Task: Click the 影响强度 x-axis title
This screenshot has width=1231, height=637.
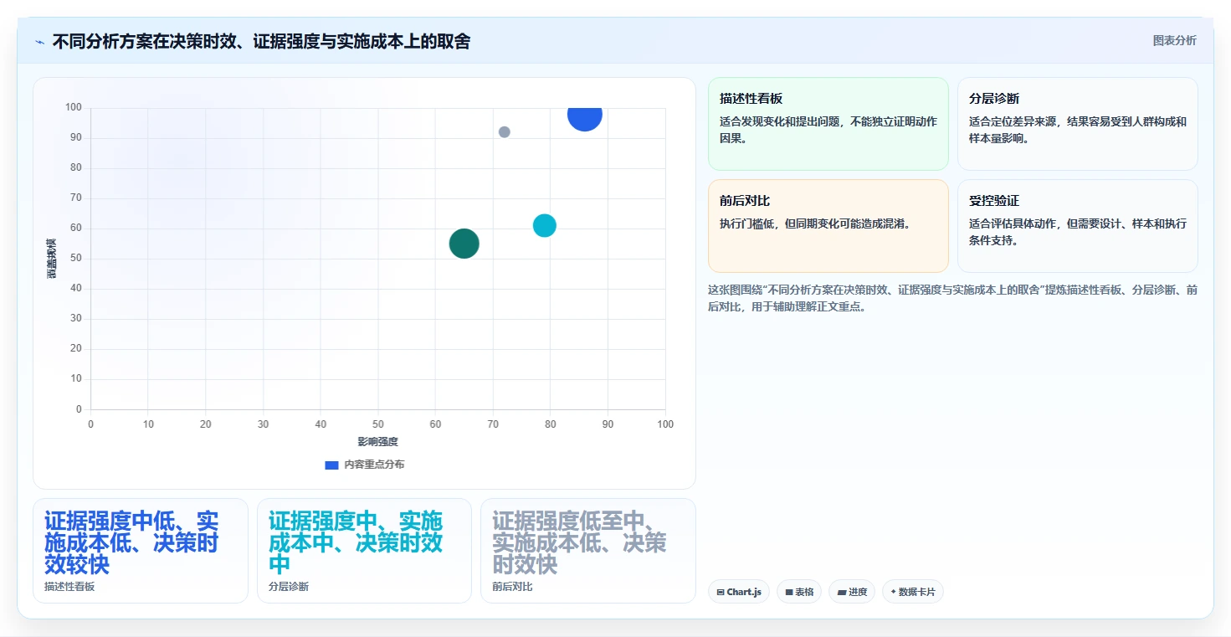Action: coord(378,441)
